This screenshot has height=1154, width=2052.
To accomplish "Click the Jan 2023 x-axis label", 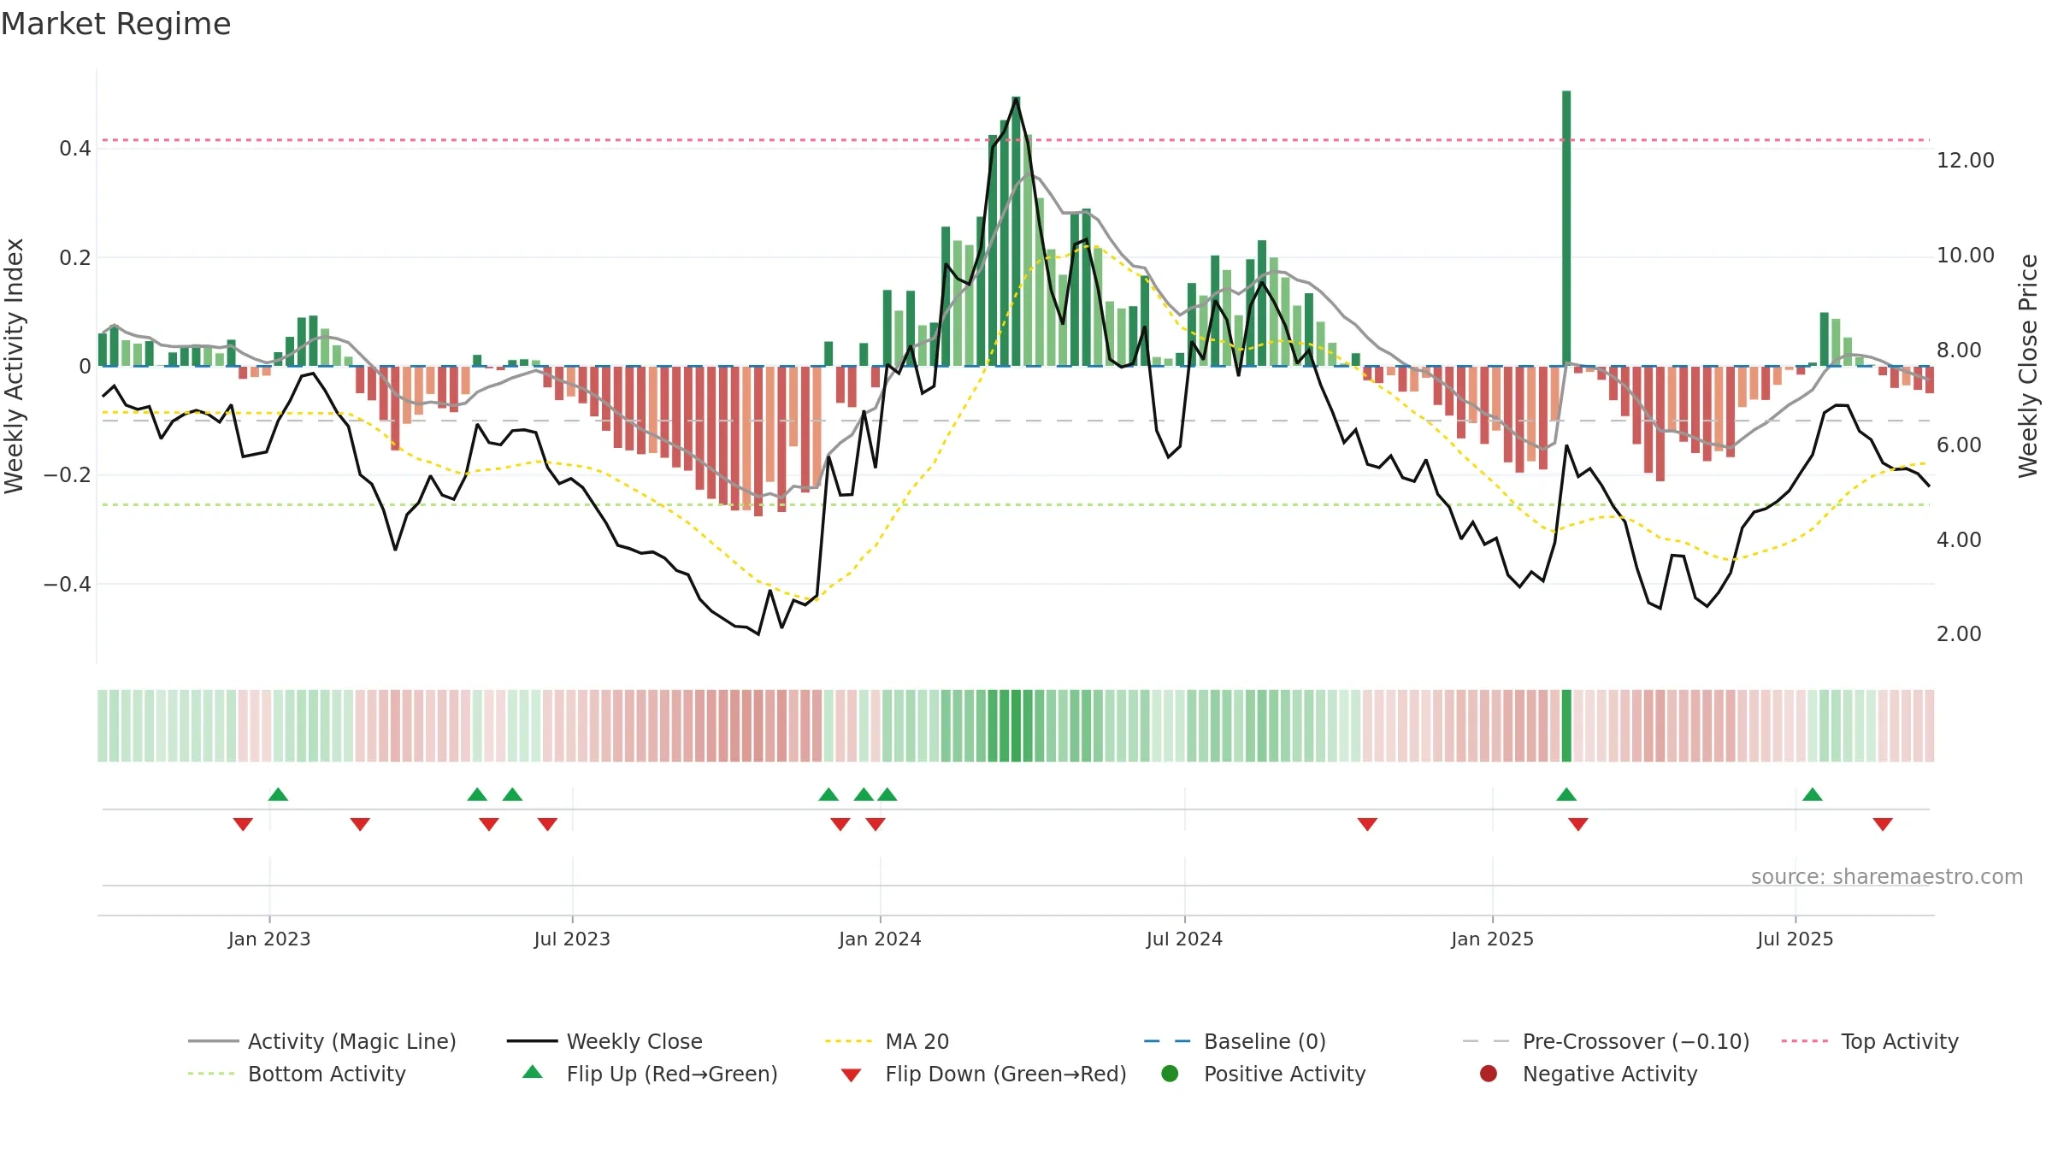I will (269, 939).
